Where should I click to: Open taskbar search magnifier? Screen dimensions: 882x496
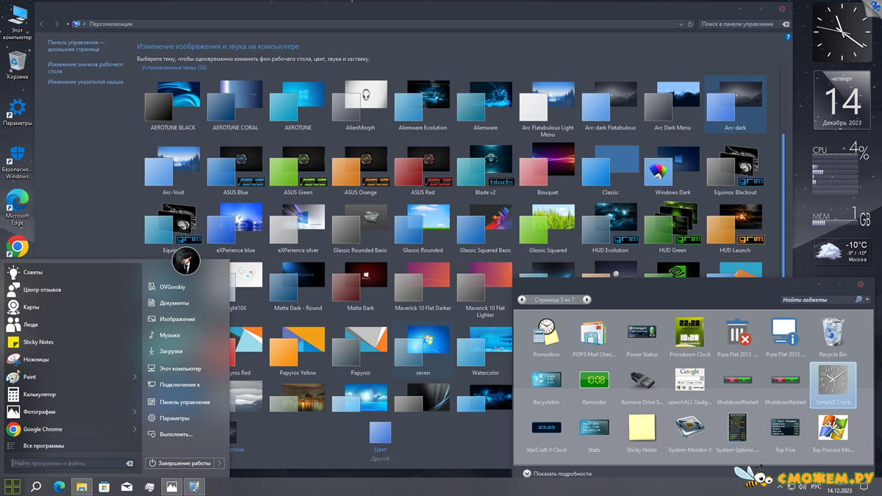point(35,486)
